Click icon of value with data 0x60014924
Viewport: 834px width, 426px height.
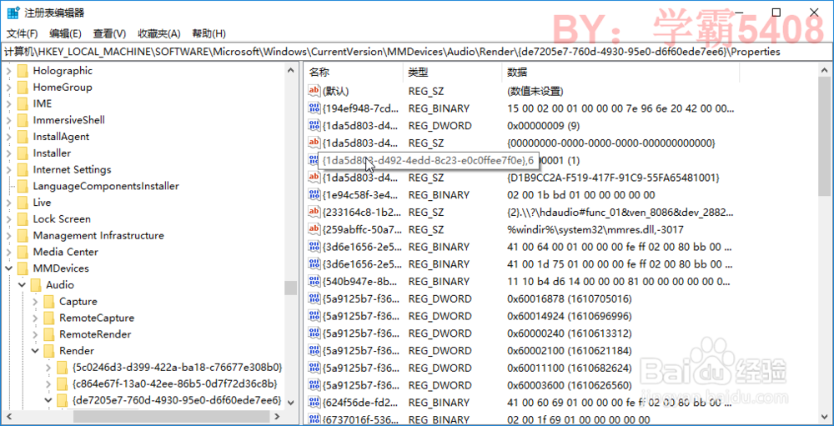[314, 316]
